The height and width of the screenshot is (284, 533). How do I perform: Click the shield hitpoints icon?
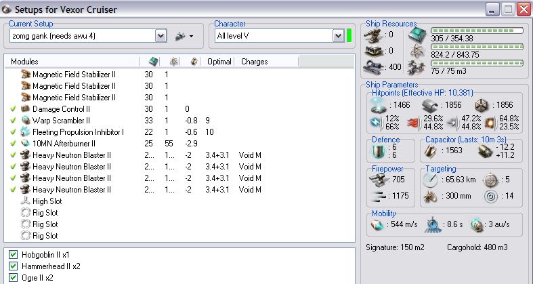point(379,105)
